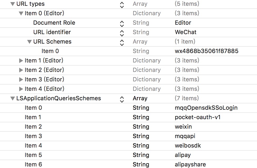257x168 pixels.
Task: Expand Item 1 (Editor) dictionary
Action: point(21,61)
